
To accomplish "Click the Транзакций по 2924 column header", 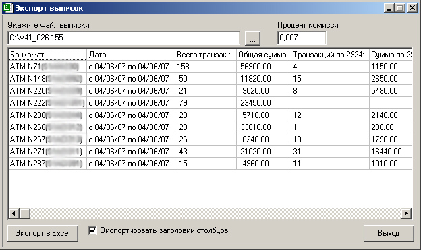I will pyautogui.click(x=330, y=55).
